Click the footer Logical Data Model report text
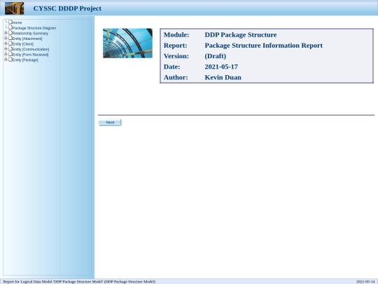Screen dimensions: 378x284 pyautogui.click(x=79, y=282)
